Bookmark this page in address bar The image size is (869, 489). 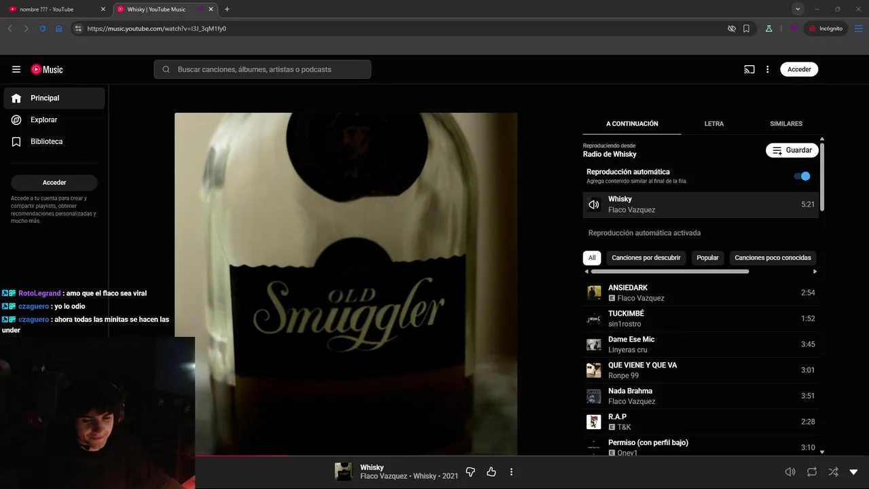click(x=746, y=29)
